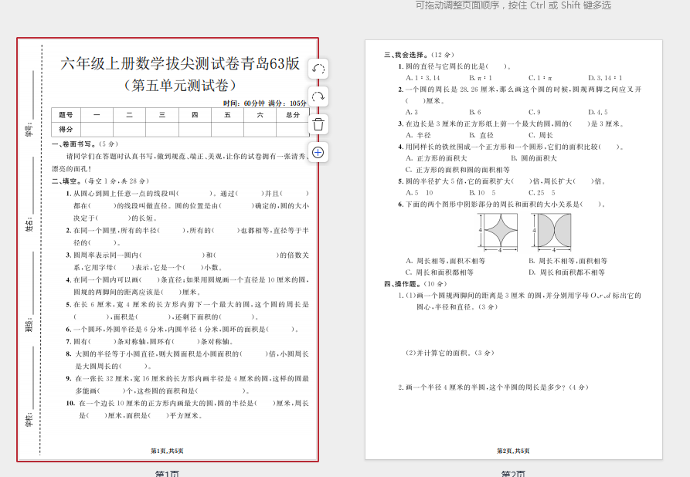The image size is (690, 477).
Task: Click the 第2页 label under second page
Action: 513,472
